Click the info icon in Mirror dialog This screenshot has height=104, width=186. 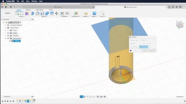(130, 51)
